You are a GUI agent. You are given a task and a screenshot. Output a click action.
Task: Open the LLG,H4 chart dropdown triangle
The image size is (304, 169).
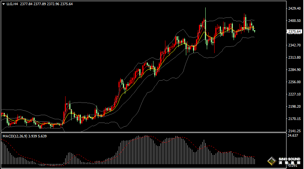(3, 4)
